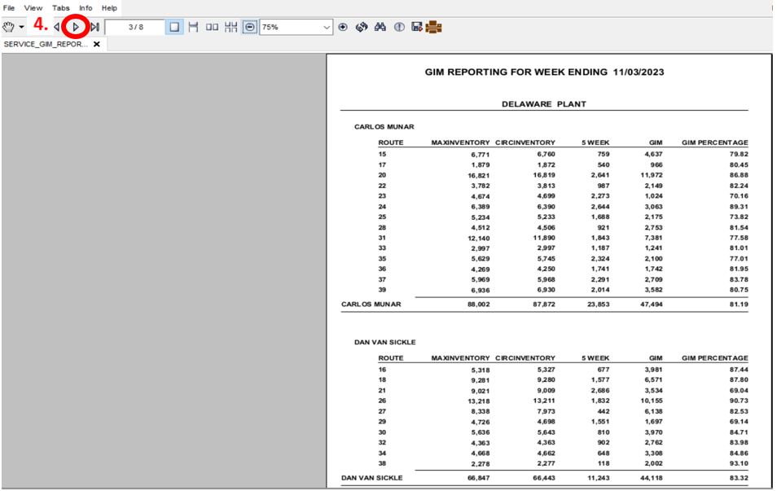Open find with the binoculars icon
777x491 pixels.
[380, 27]
